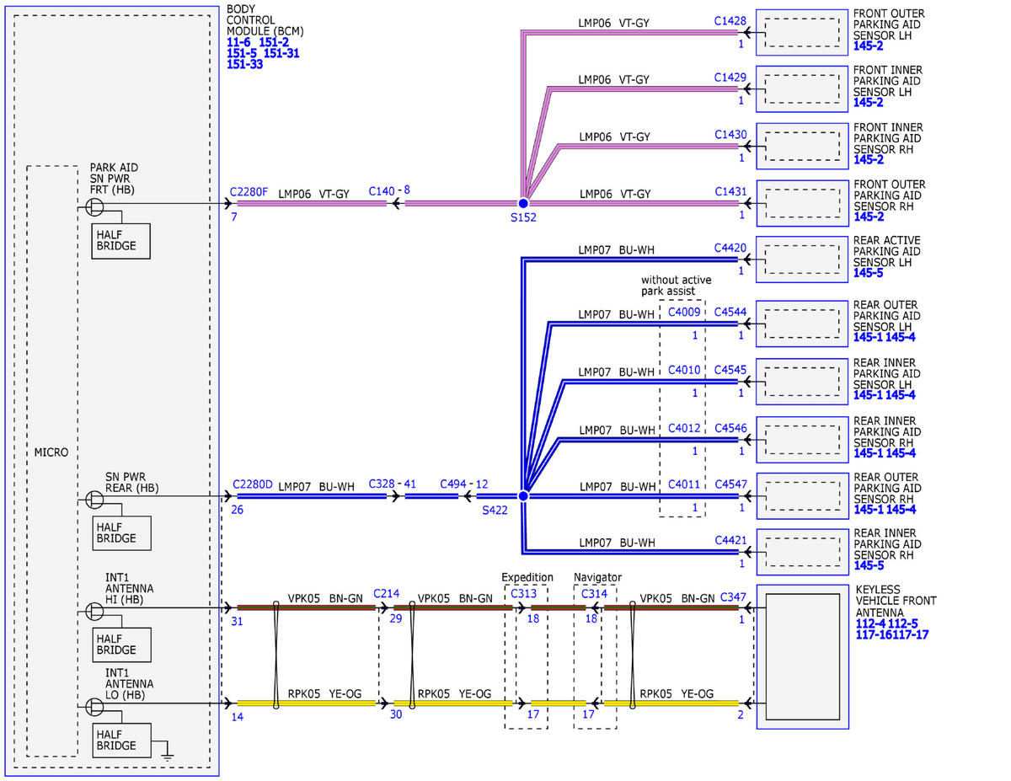Open connector C4420 link

[x=730, y=248]
